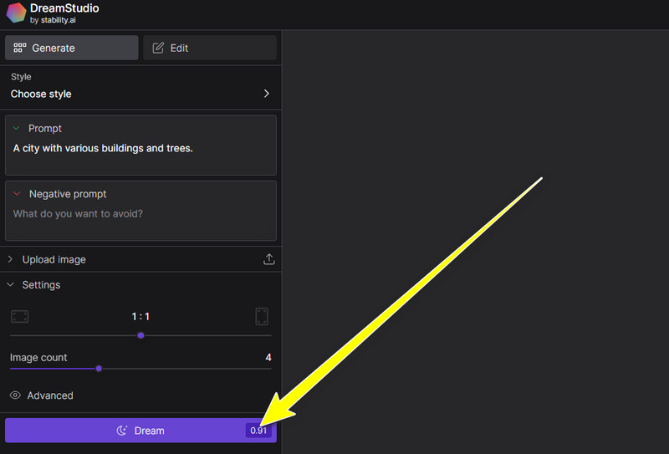
Task: Toggle Advanced settings eye icon
Action: [x=15, y=395]
